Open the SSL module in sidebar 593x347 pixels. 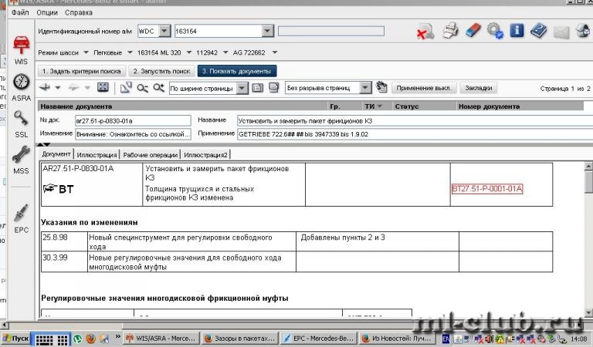click(x=21, y=125)
